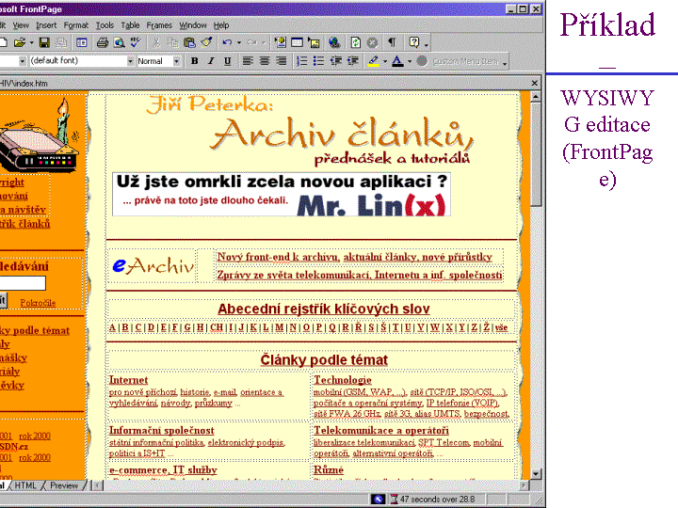This screenshot has width=678, height=508.
Task: Click 'Abecední rejstřík klíčových slov' heading link
Action: [x=323, y=309]
